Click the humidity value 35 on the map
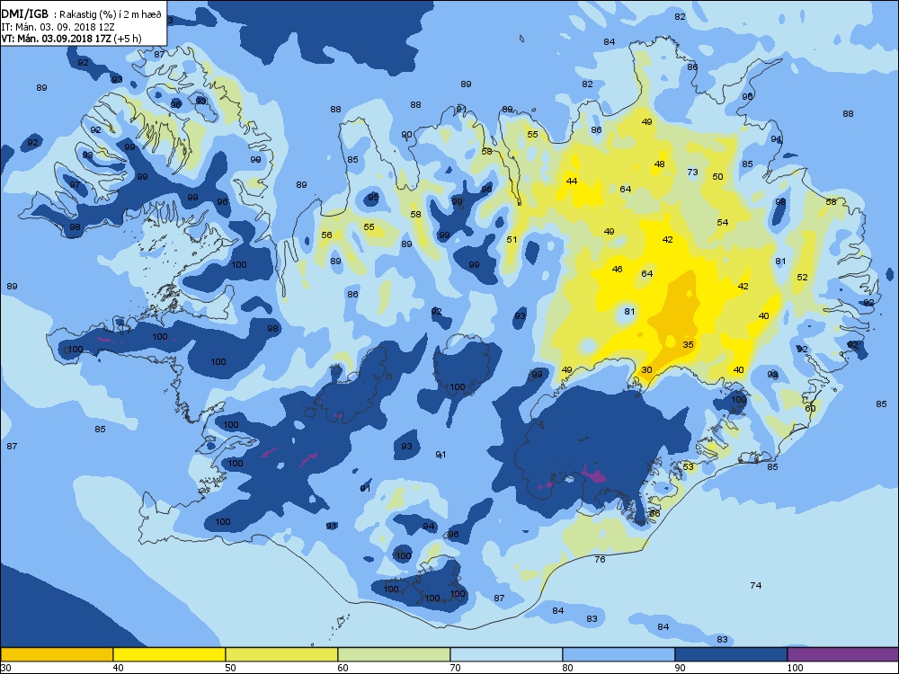This screenshot has width=899, height=674. 688,344
